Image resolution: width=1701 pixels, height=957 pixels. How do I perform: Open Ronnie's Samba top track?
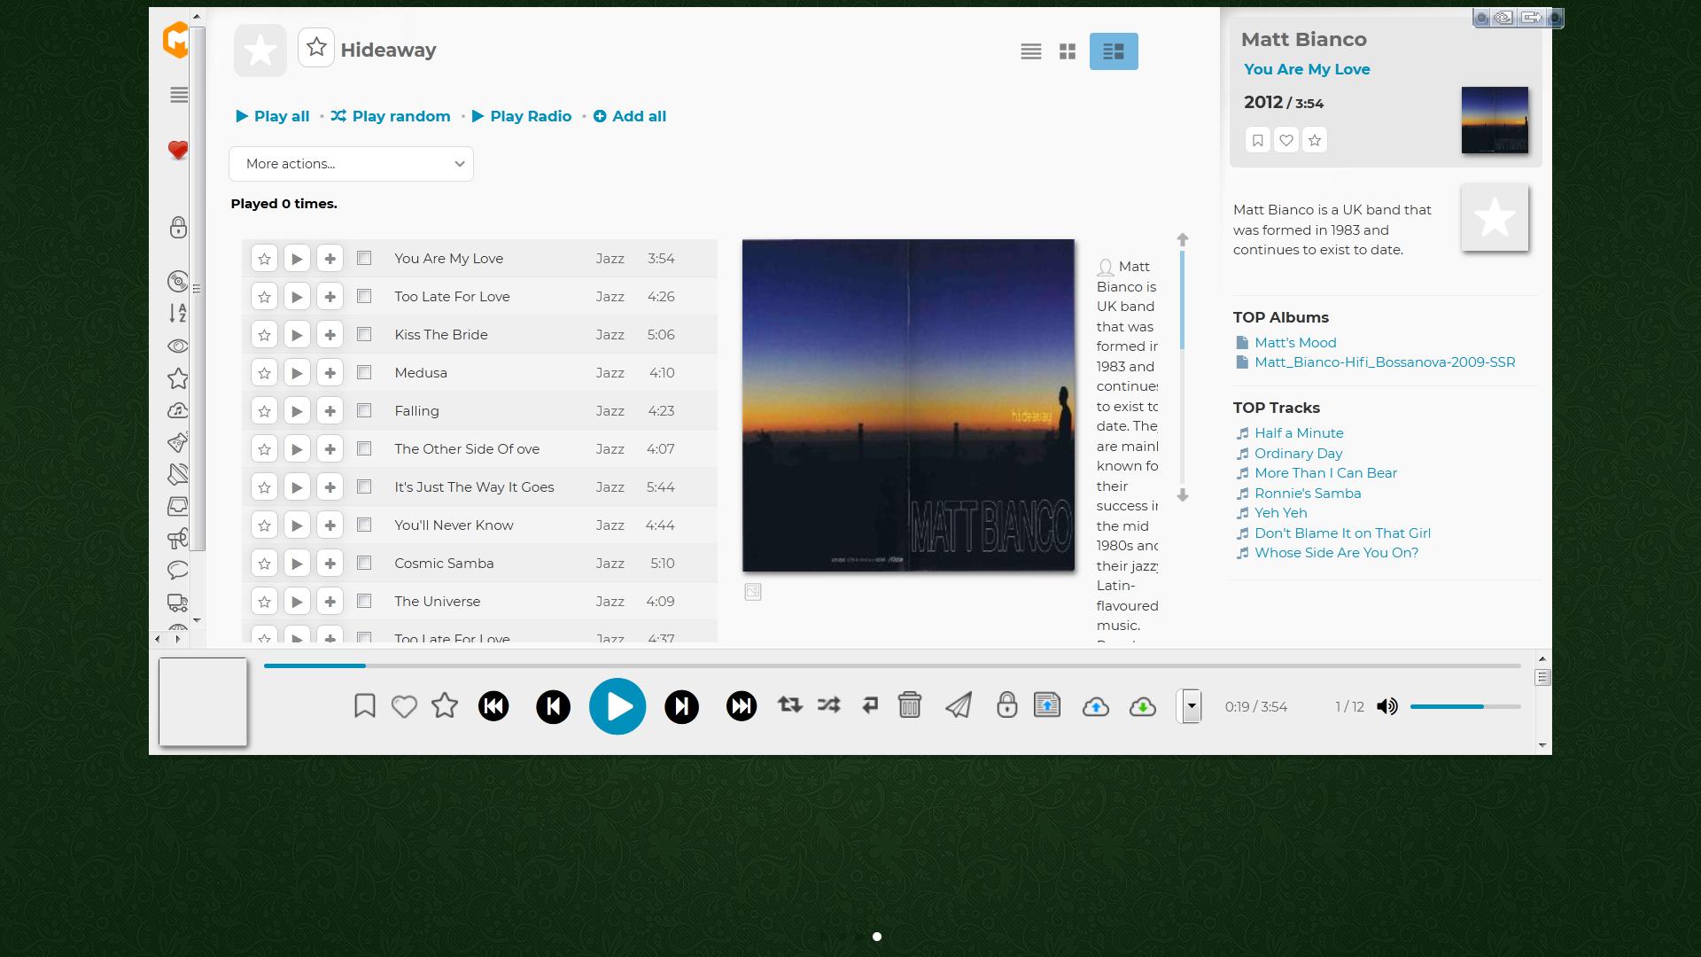click(1308, 493)
